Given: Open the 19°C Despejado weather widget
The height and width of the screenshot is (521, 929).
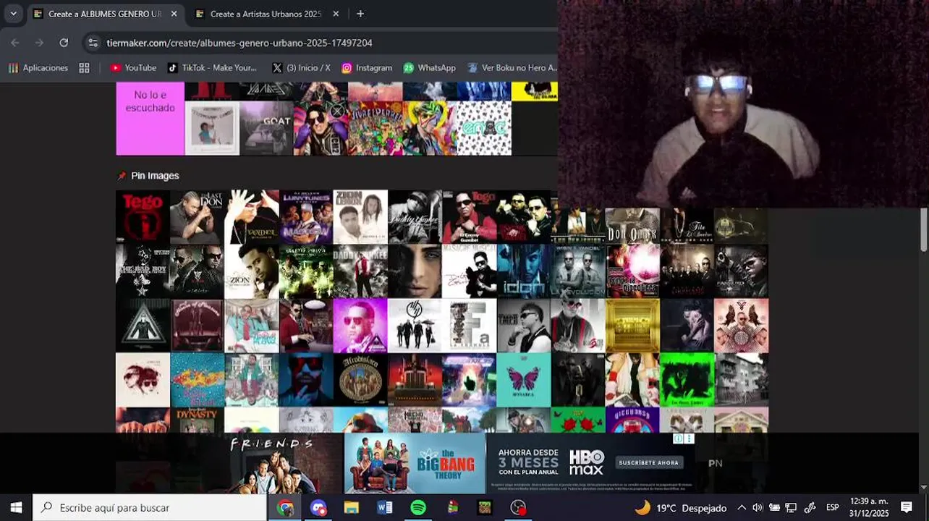Looking at the screenshot, I should [680, 507].
